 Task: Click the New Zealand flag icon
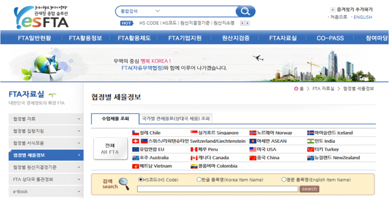pyautogui.click(x=311, y=158)
